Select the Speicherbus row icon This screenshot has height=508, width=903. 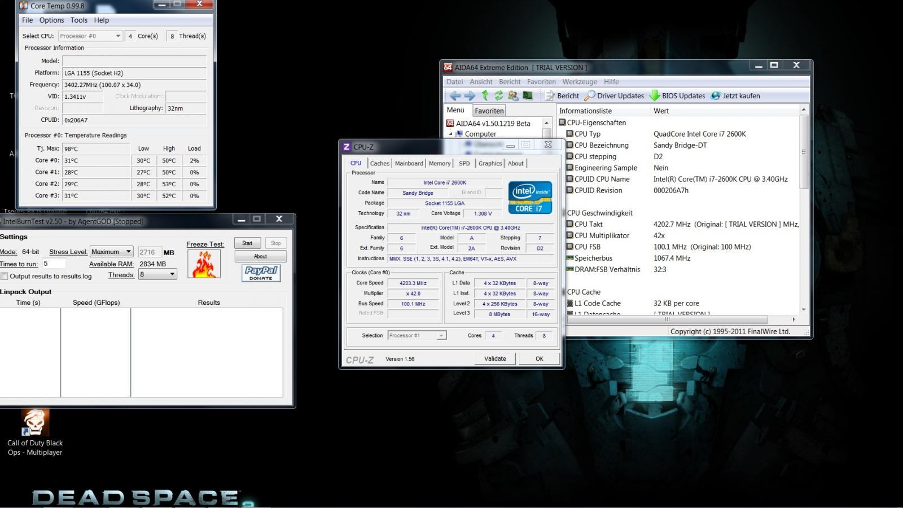click(x=569, y=258)
